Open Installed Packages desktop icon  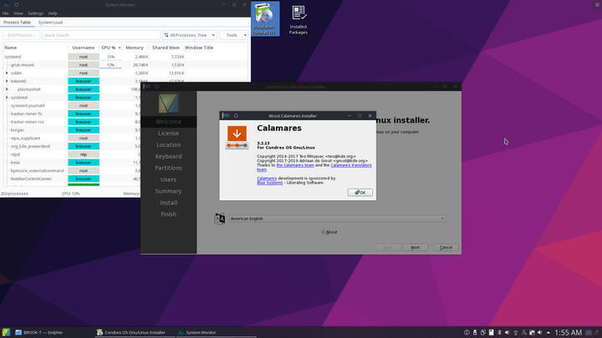pos(298,18)
